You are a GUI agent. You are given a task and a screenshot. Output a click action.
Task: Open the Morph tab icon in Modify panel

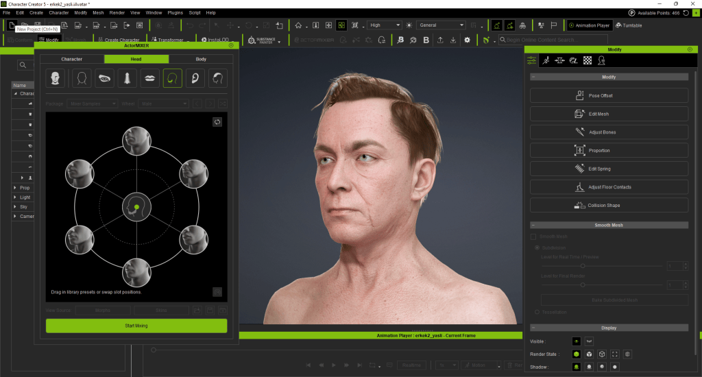(559, 60)
